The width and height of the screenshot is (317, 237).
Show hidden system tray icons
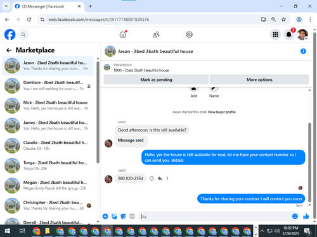pyautogui.click(x=262, y=231)
